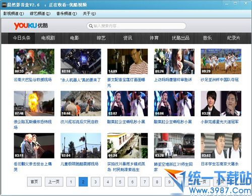
Task: Focus the search content input field
Action: point(137,26)
